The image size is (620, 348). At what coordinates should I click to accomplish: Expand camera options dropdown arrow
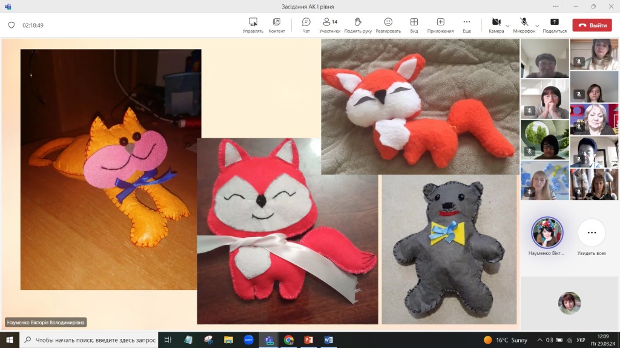click(x=507, y=26)
